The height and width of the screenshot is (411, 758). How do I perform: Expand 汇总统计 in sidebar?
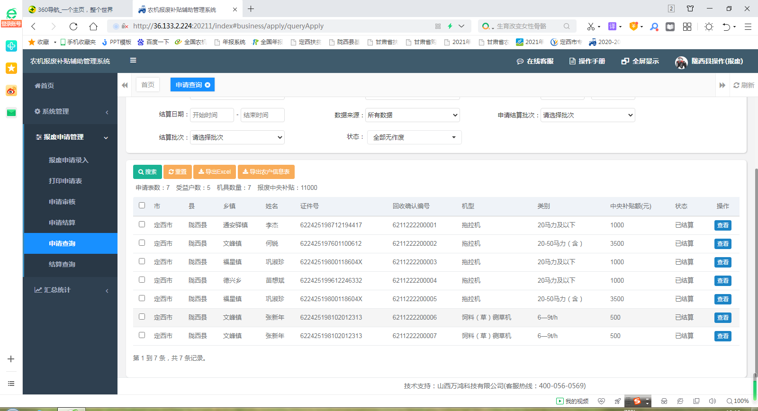pos(71,290)
